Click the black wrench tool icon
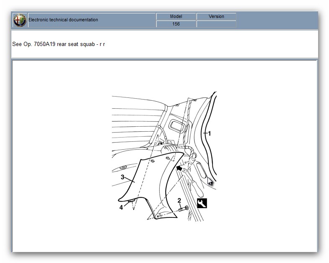 [x=202, y=203]
